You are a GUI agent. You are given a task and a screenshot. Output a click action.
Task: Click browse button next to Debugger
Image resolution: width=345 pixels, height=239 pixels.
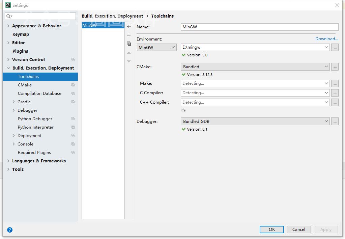pos(335,122)
